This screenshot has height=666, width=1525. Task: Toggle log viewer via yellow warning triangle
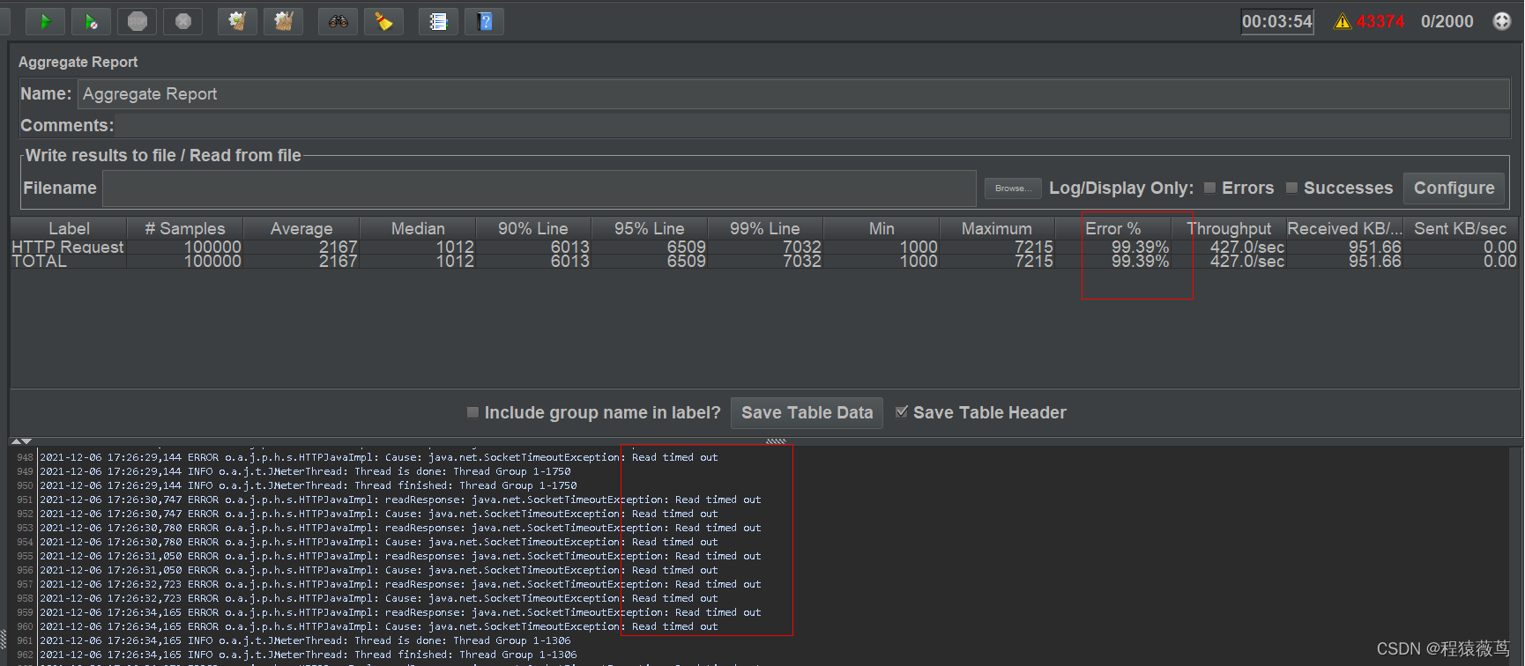tap(1343, 21)
